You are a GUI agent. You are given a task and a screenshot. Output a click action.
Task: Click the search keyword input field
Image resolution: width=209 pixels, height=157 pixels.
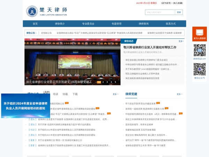[x=160, y=12]
